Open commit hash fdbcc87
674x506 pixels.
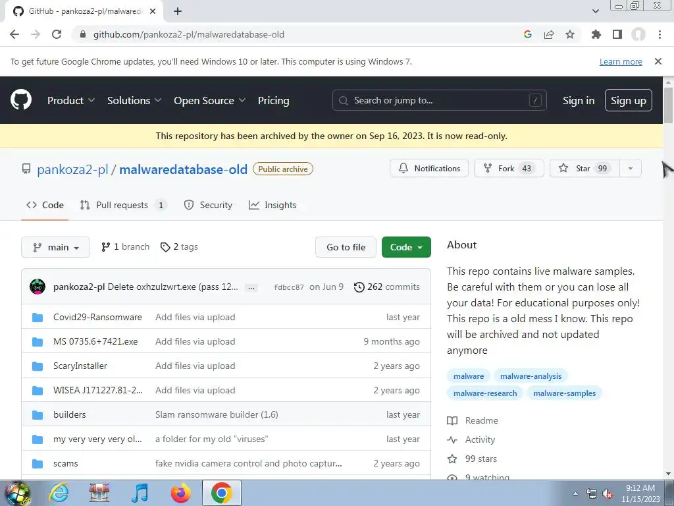point(289,287)
